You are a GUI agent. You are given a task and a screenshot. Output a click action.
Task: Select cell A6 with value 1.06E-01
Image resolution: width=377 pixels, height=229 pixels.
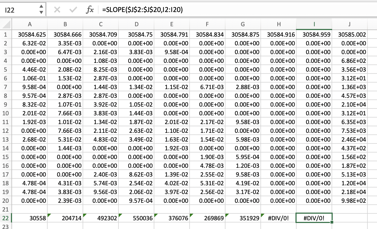pyautogui.click(x=30, y=78)
